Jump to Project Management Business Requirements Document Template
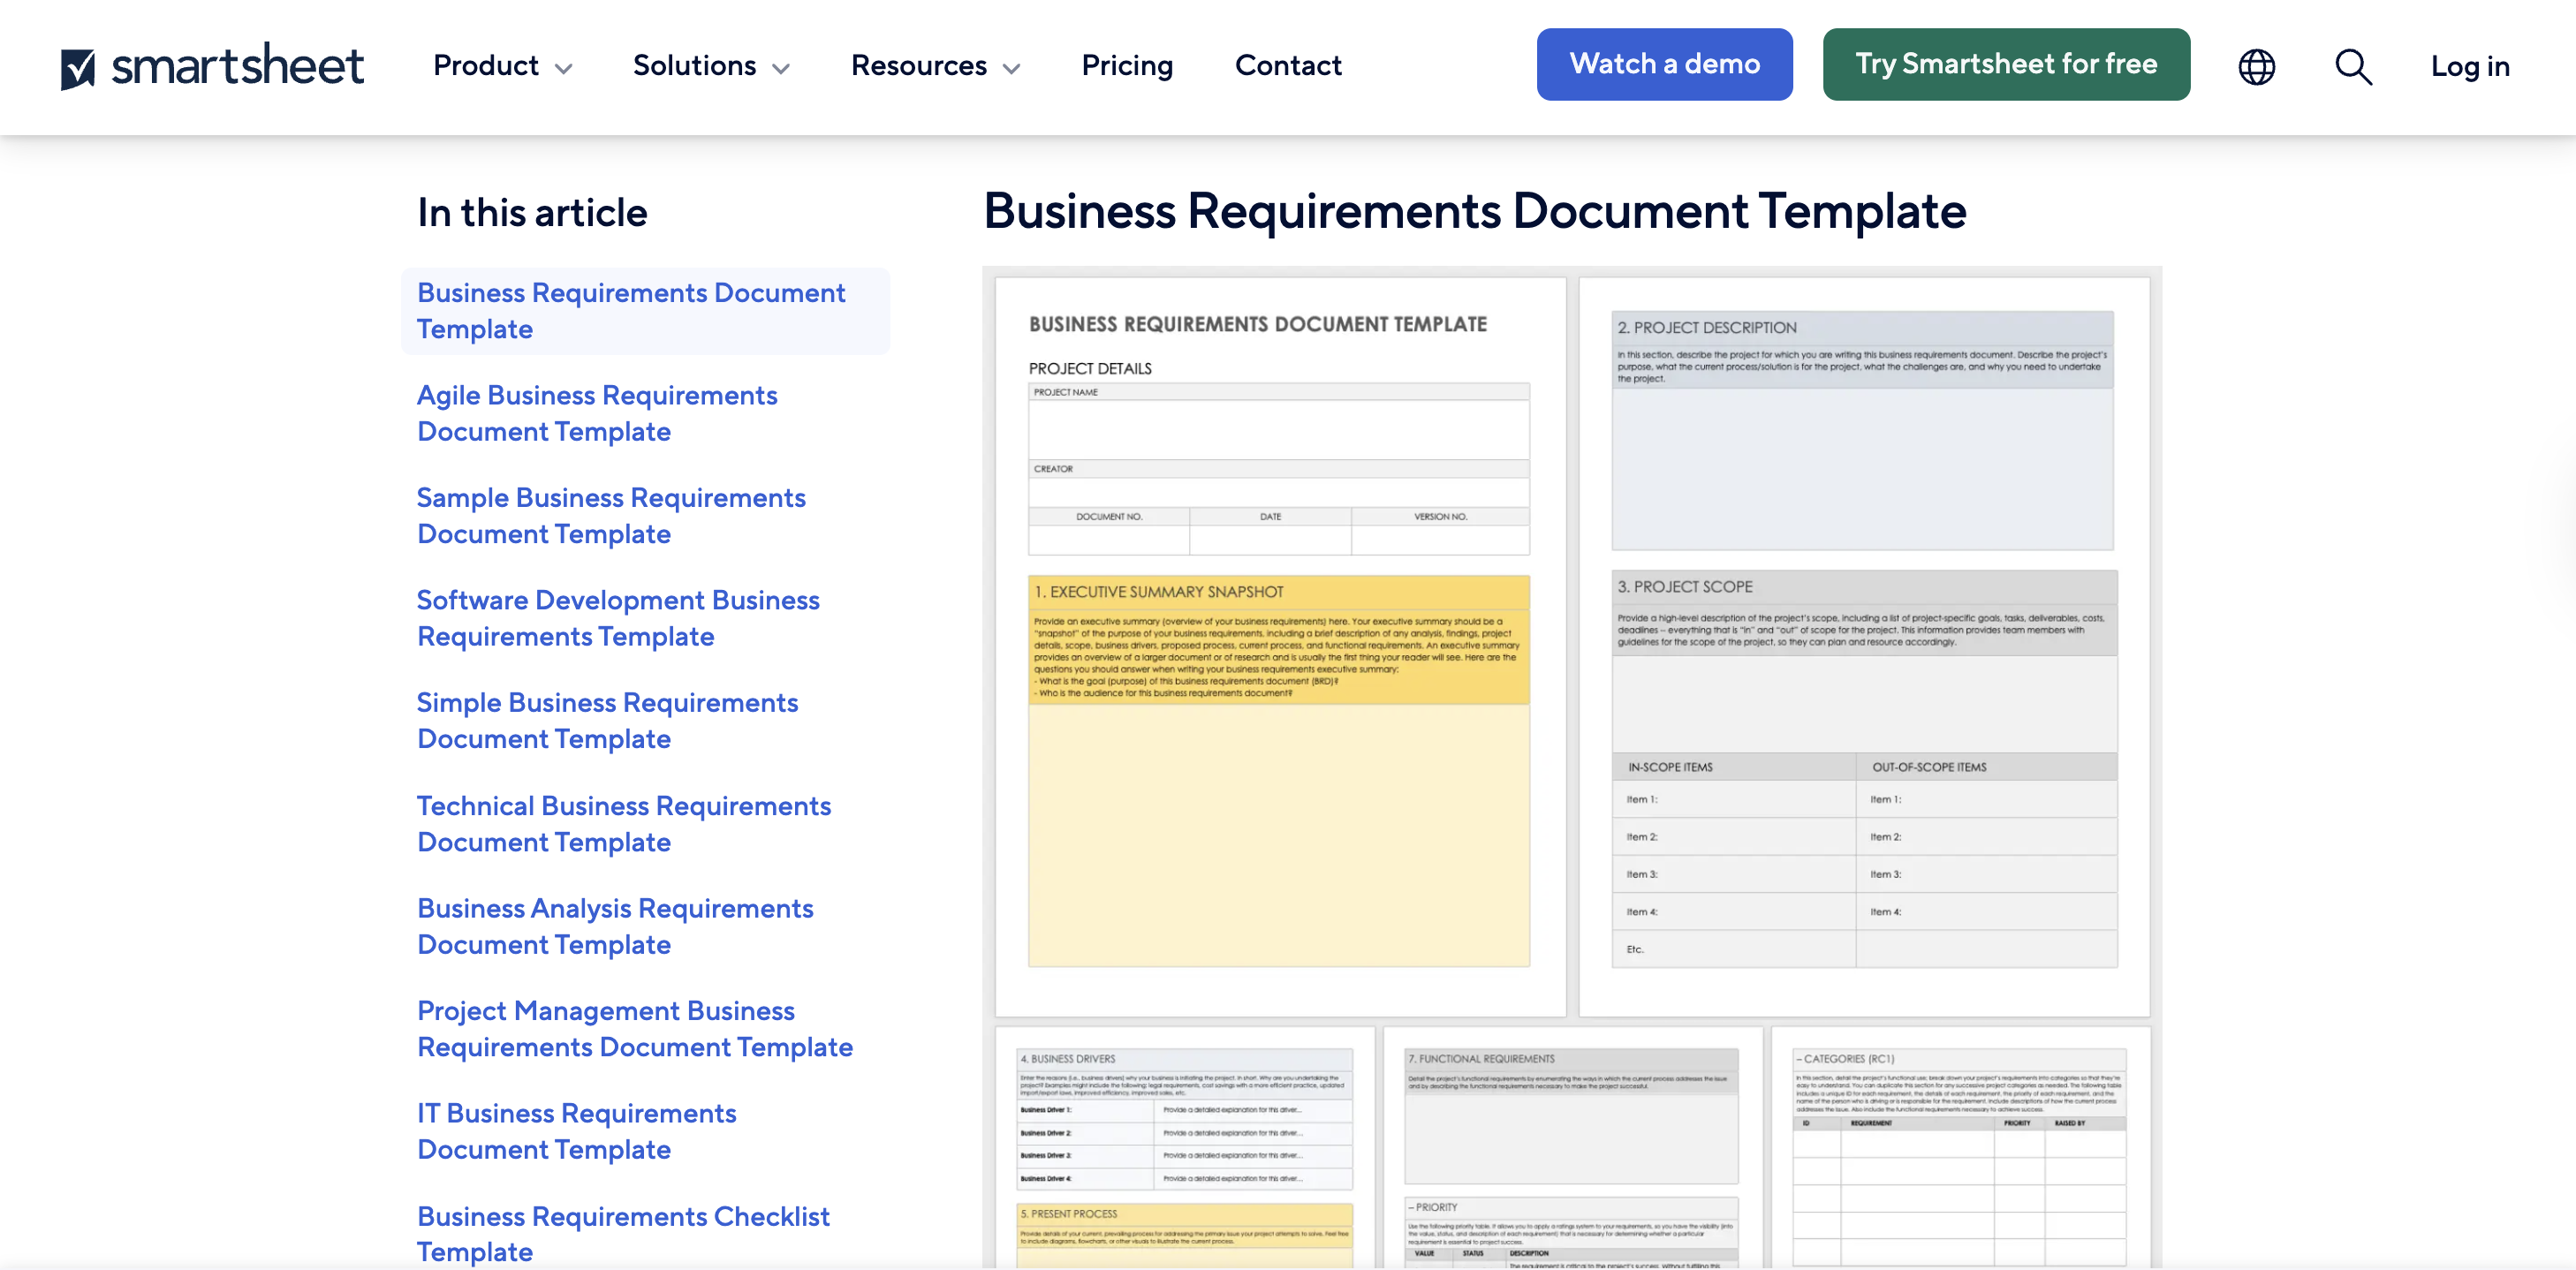 coord(635,1029)
